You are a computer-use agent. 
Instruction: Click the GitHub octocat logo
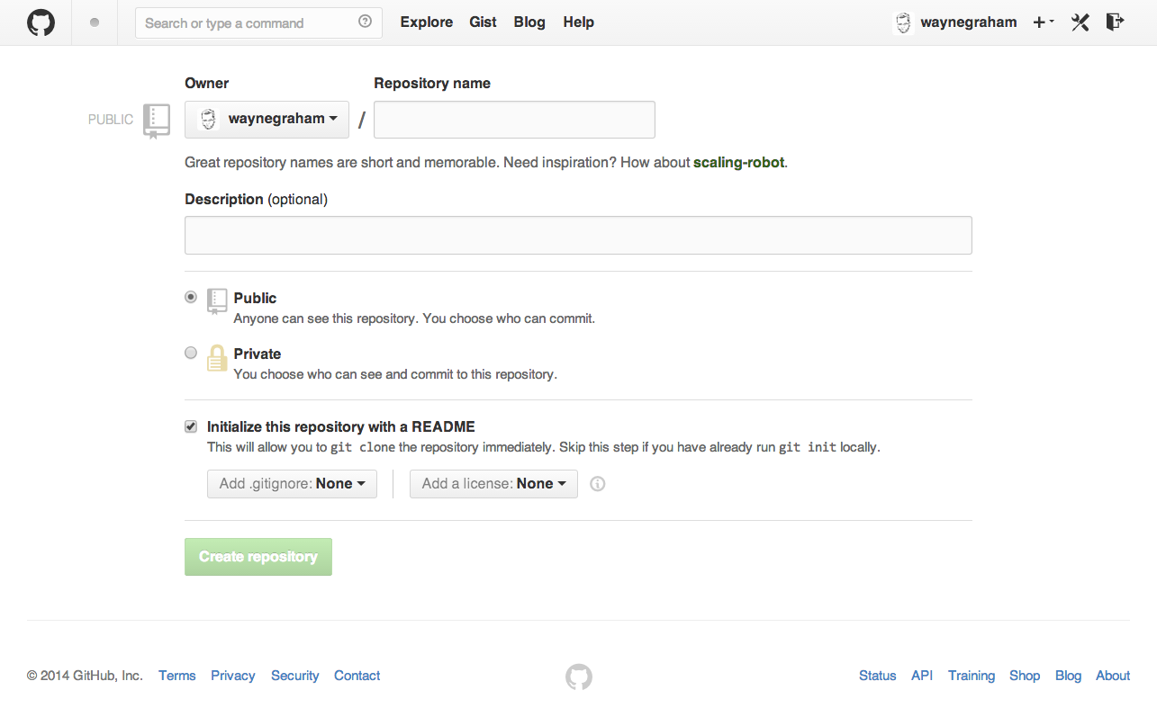click(41, 22)
